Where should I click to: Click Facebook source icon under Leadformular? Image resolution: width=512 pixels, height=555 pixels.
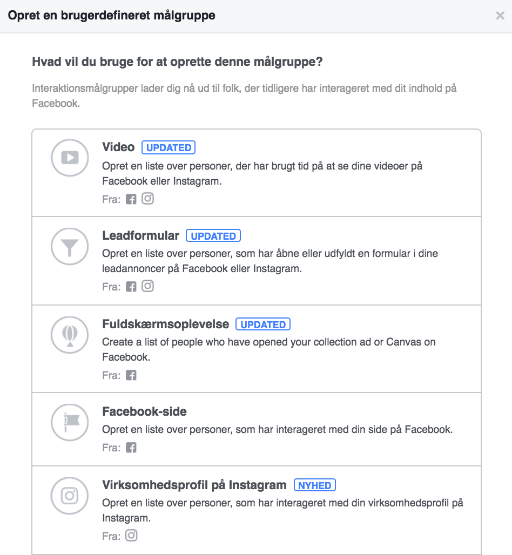pyautogui.click(x=131, y=287)
